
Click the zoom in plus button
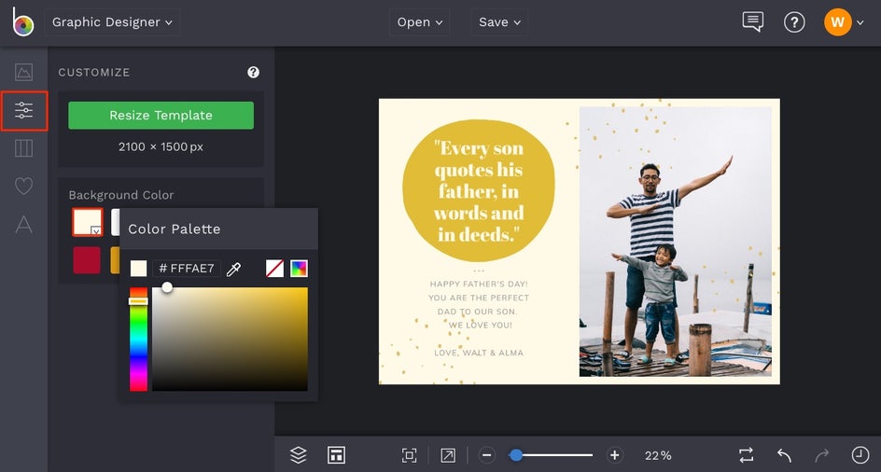click(x=614, y=454)
